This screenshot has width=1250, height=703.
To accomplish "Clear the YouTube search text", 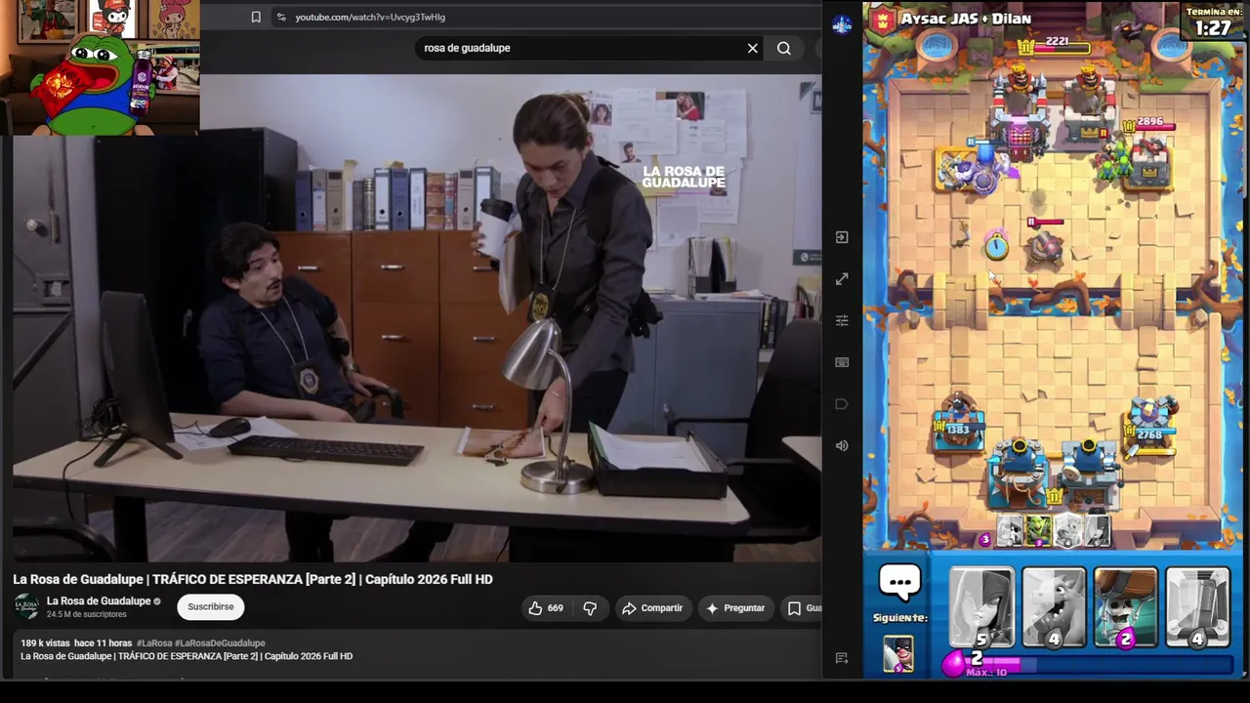I will click(x=753, y=48).
